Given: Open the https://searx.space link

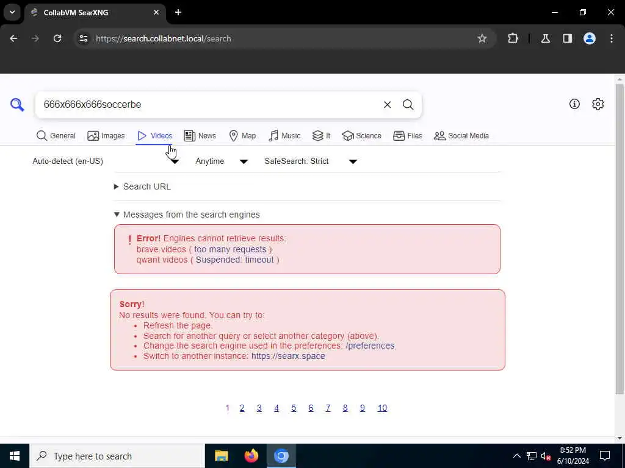Looking at the screenshot, I should tap(288, 356).
